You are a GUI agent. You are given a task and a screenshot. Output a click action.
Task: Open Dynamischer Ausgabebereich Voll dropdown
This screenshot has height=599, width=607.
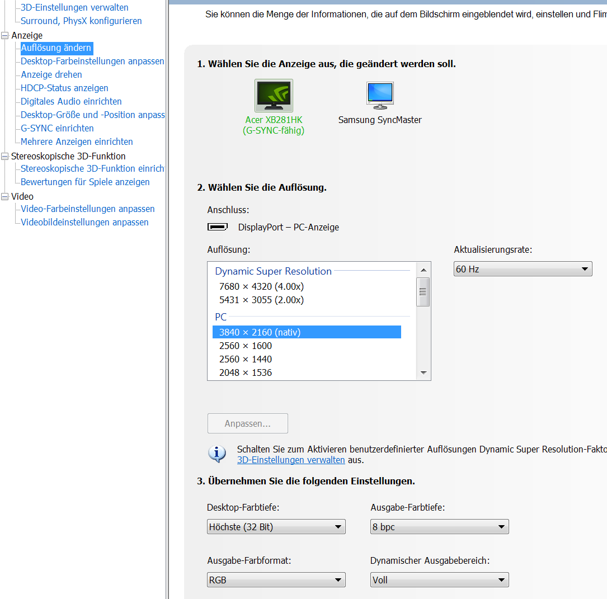click(439, 579)
